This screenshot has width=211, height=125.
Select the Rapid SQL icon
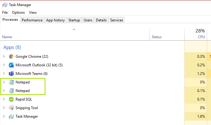pyautogui.click(x=11, y=99)
